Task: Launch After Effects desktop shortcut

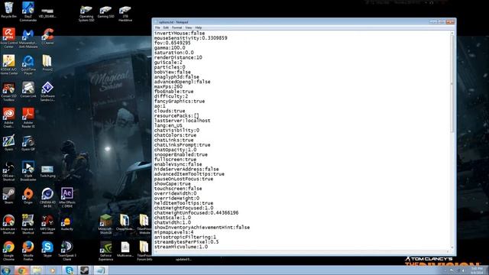Action: point(67,198)
